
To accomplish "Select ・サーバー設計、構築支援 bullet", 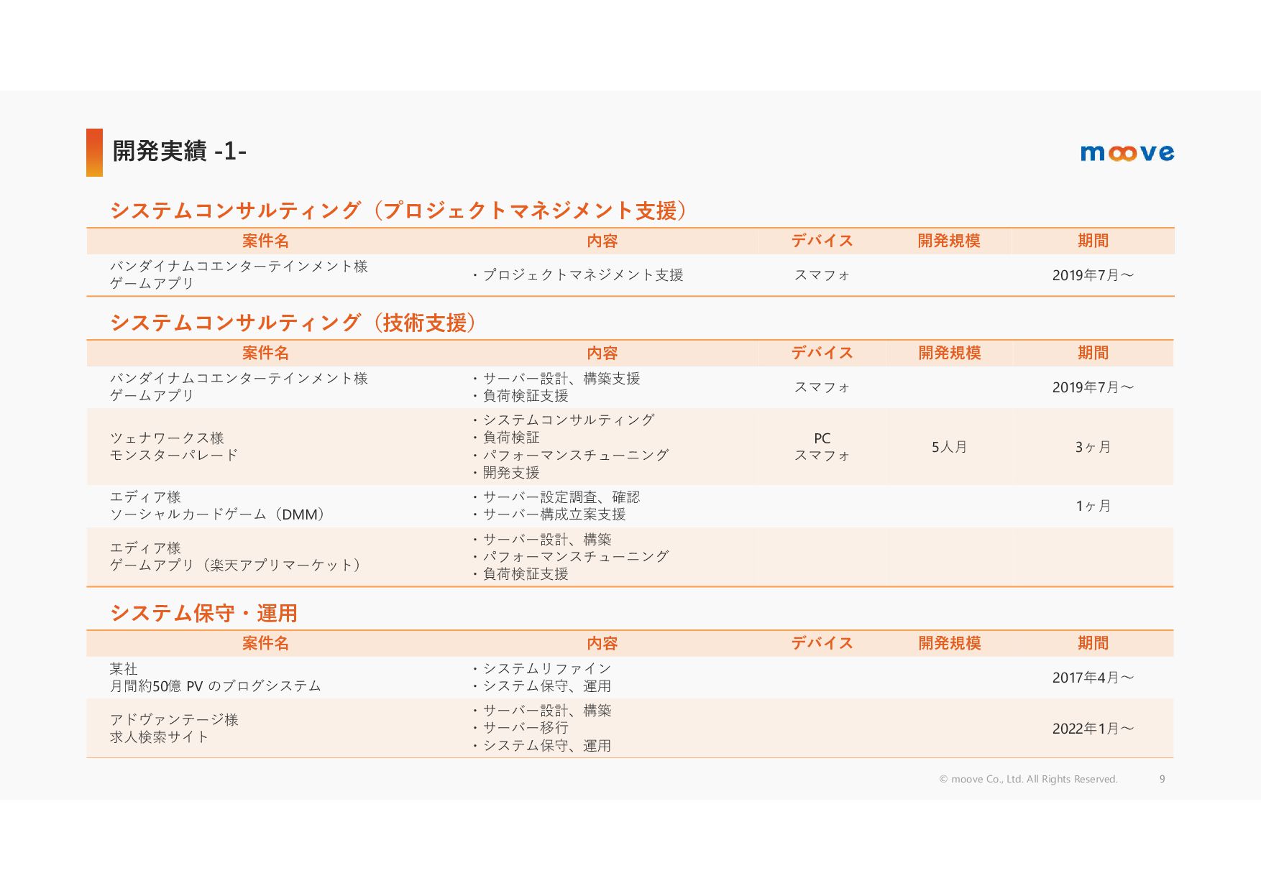I will tap(556, 379).
